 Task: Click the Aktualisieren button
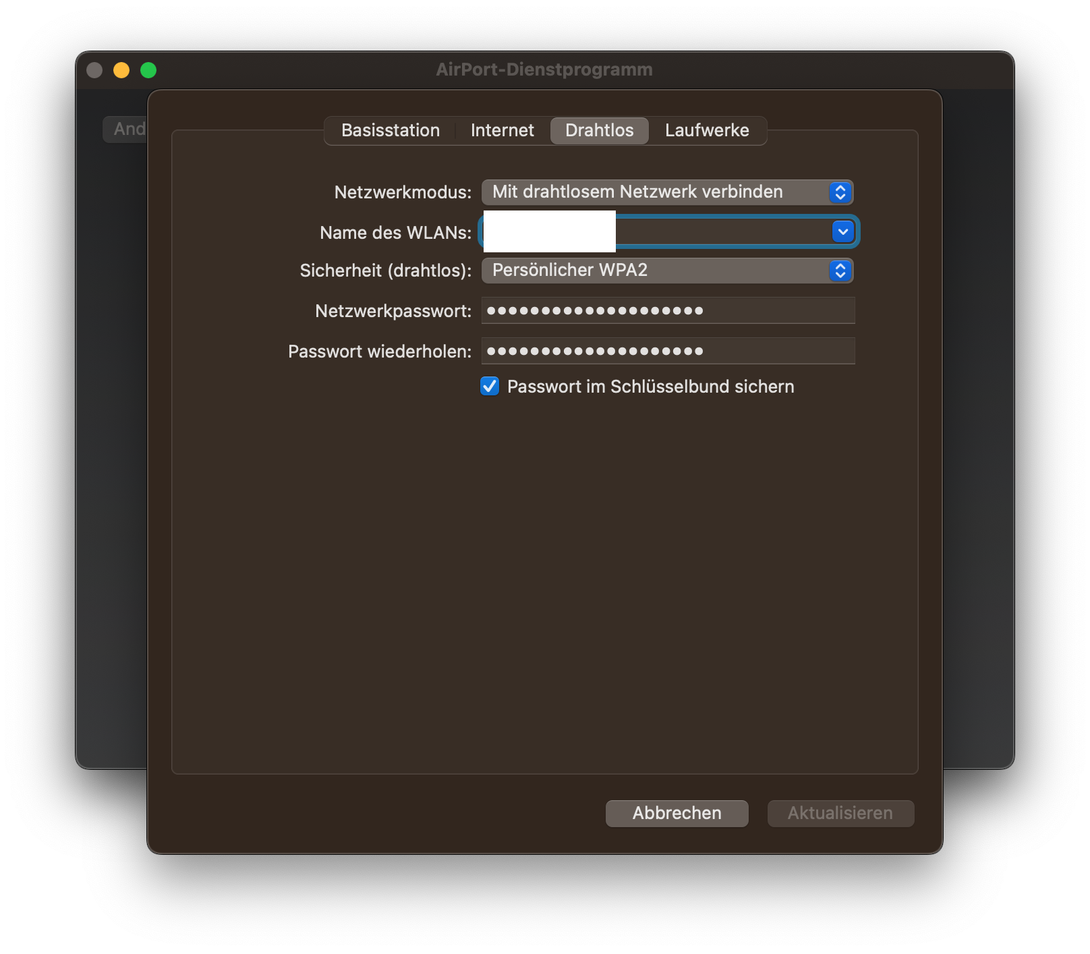click(840, 813)
